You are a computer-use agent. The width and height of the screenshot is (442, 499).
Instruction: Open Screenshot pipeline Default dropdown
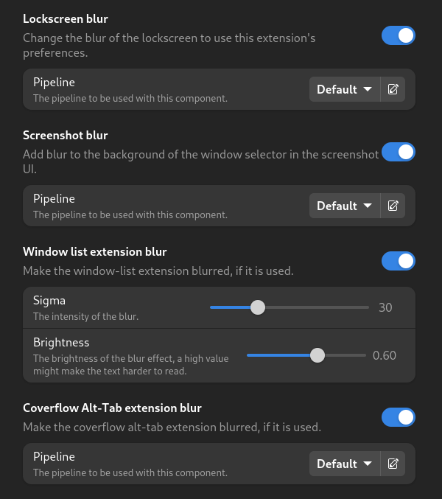coord(345,206)
